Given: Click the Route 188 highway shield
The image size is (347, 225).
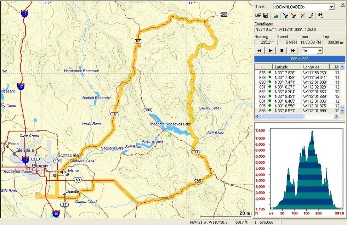Looking at the screenshot, I should [x=148, y=110].
